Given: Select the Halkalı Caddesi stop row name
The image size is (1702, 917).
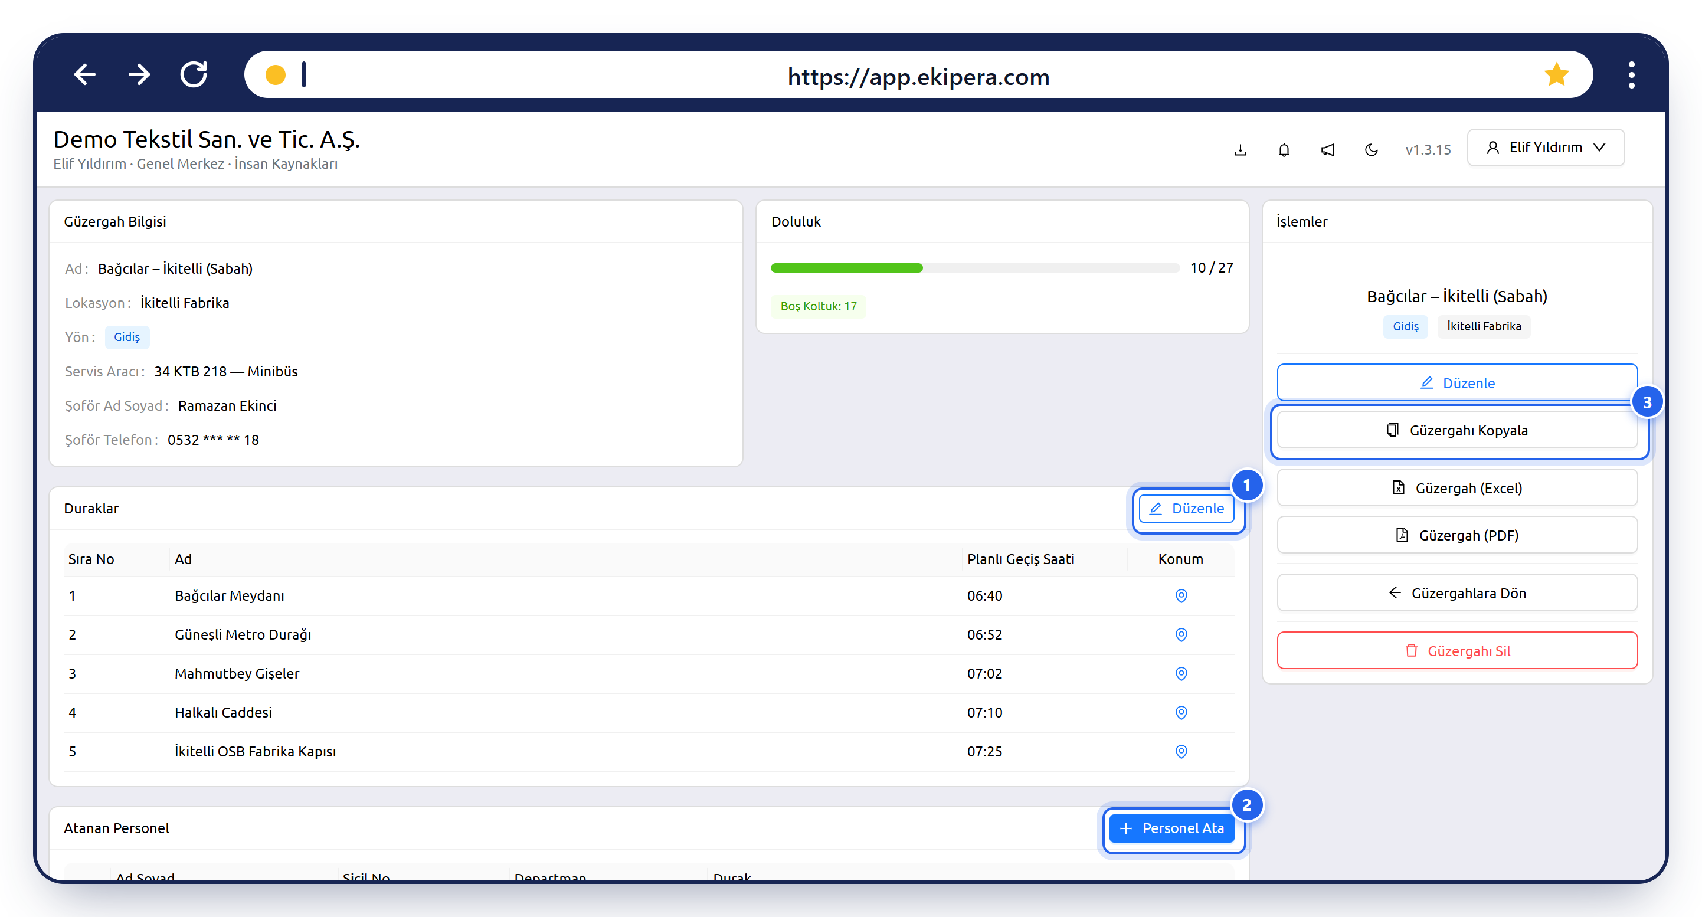Looking at the screenshot, I should pos(223,713).
